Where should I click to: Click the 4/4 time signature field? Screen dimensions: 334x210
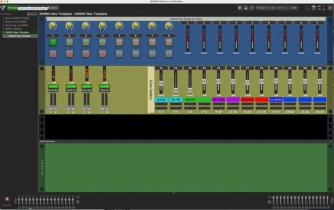[273, 8]
